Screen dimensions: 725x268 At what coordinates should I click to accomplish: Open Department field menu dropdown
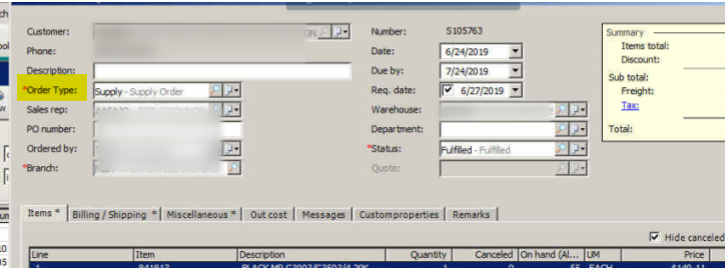[578, 129]
